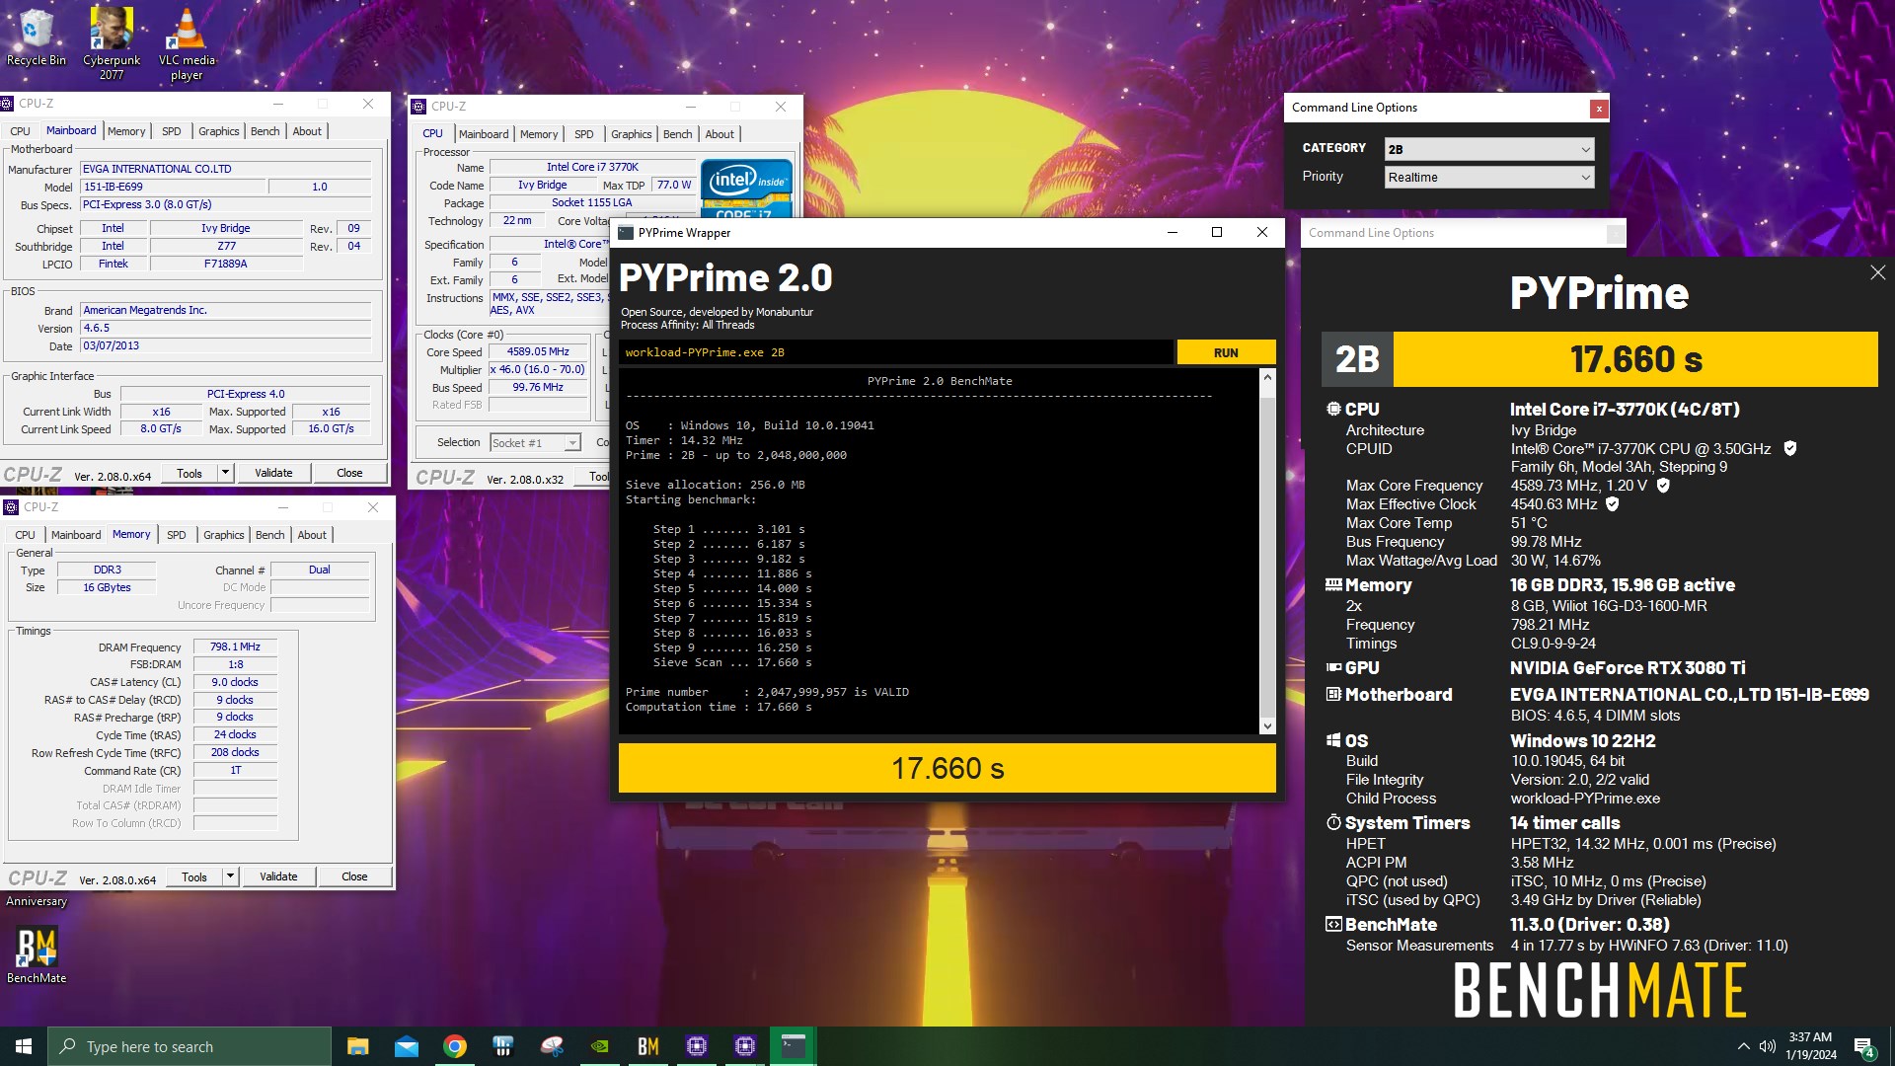
Task: Open the BenchMate desktop shortcut
Action: [37, 954]
